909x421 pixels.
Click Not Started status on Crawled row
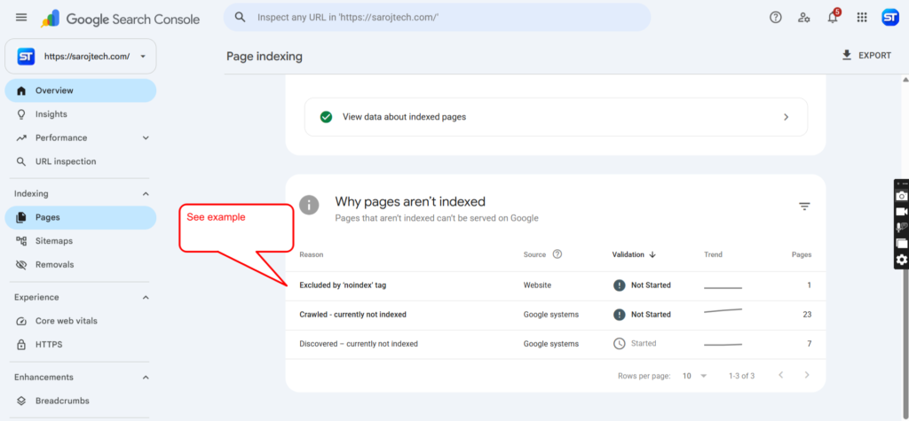[643, 315]
